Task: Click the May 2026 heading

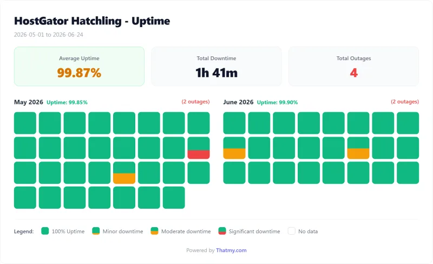Action: click(29, 102)
